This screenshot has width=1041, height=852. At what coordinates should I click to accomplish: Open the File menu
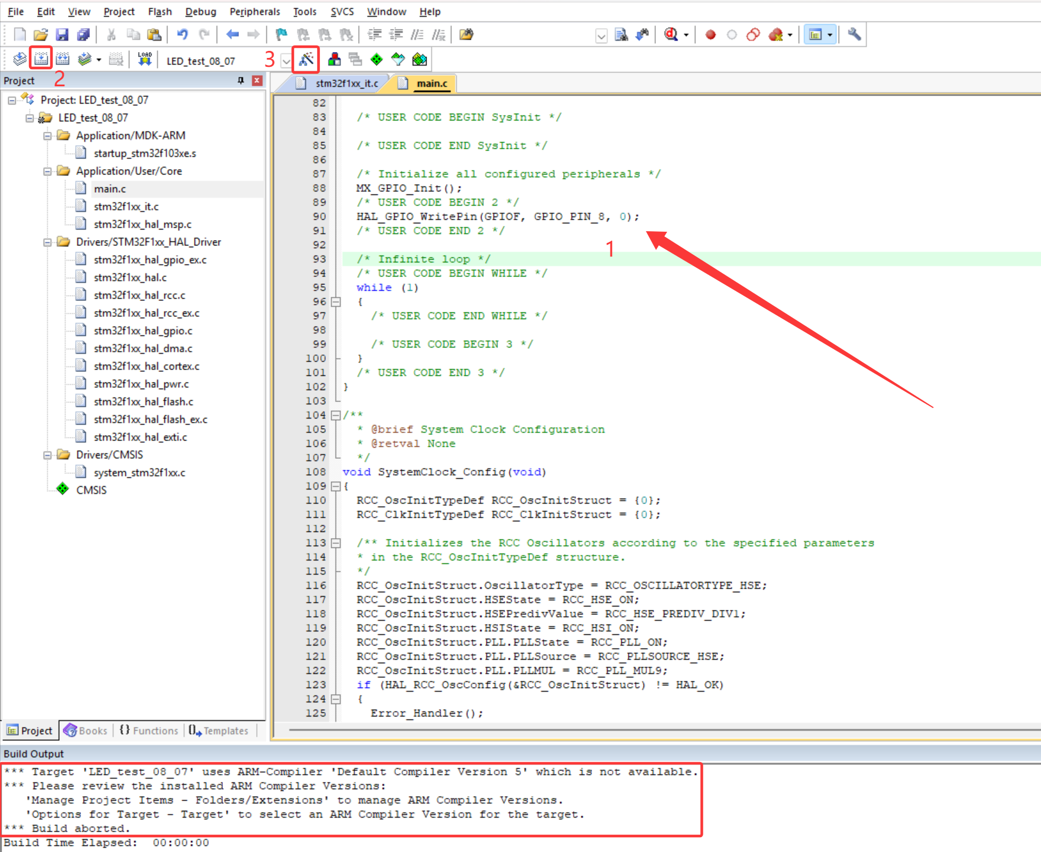[x=16, y=11]
